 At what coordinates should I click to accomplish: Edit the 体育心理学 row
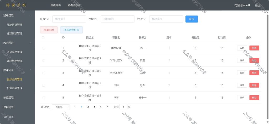tap(242, 60)
